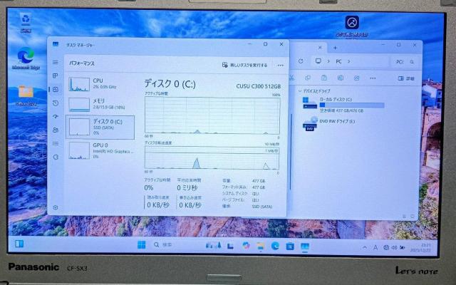This screenshot has height=285, width=456.
Task: Open Widgets panel from taskbar
Action: [x=19, y=244]
